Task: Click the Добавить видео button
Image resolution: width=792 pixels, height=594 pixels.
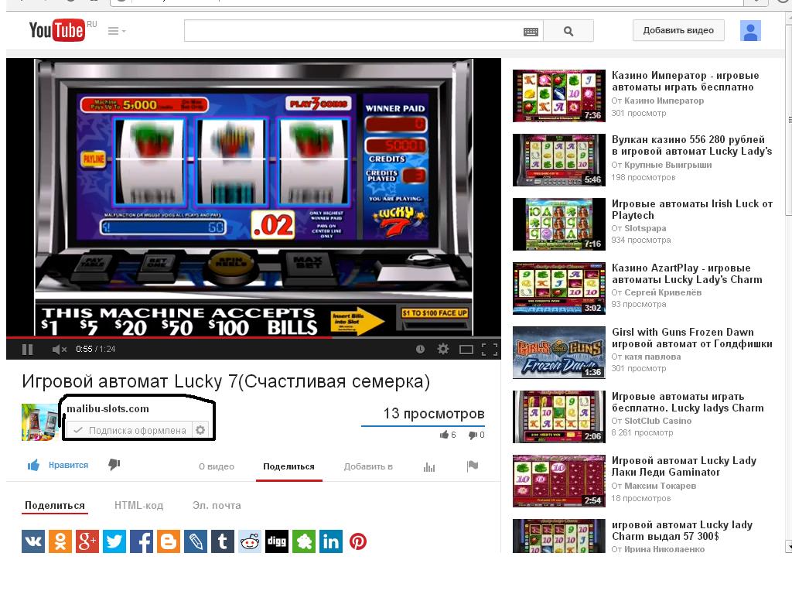Action: (678, 30)
